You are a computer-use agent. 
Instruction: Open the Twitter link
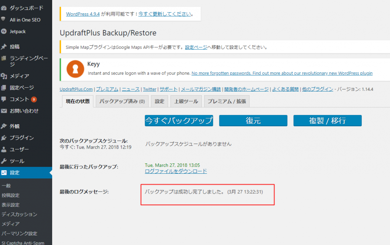tap(149, 89)
